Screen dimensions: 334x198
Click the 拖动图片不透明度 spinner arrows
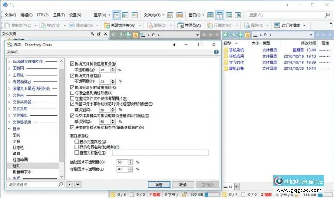coord(130,162)
